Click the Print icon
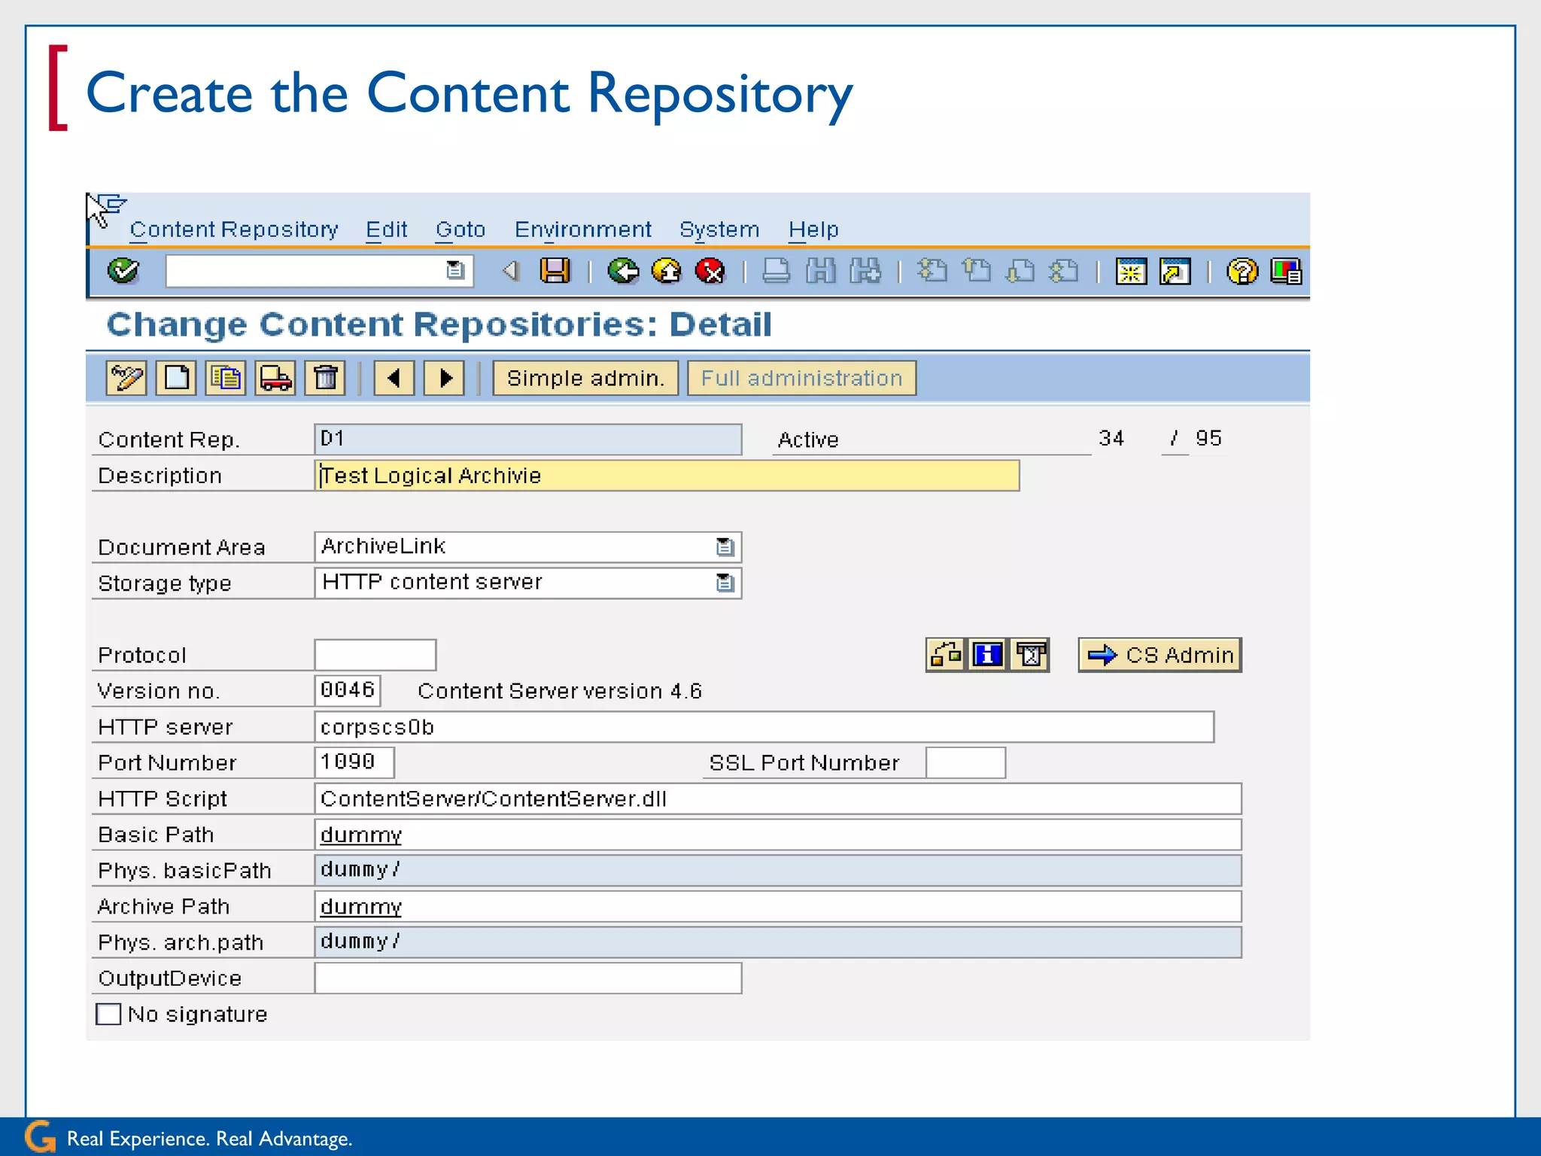The image size is (1541, 1156). tap(776, 271)
